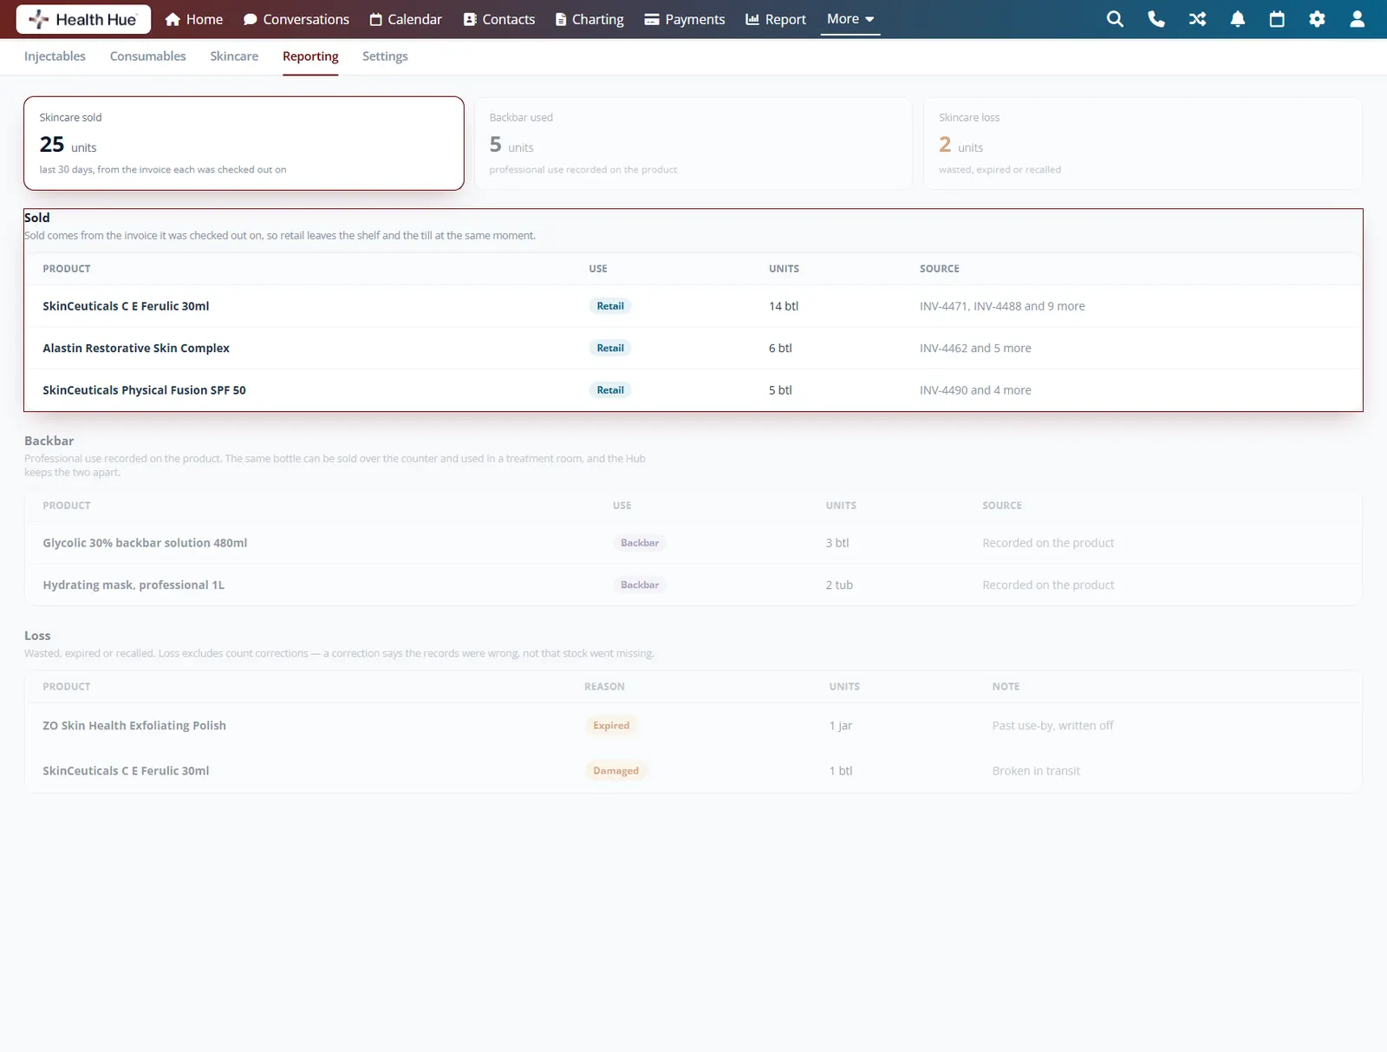Click SkinCeuticals Physical Fusion SPF 50 row
Viewport: 1387px width, 1052px height.
(693, 390)
